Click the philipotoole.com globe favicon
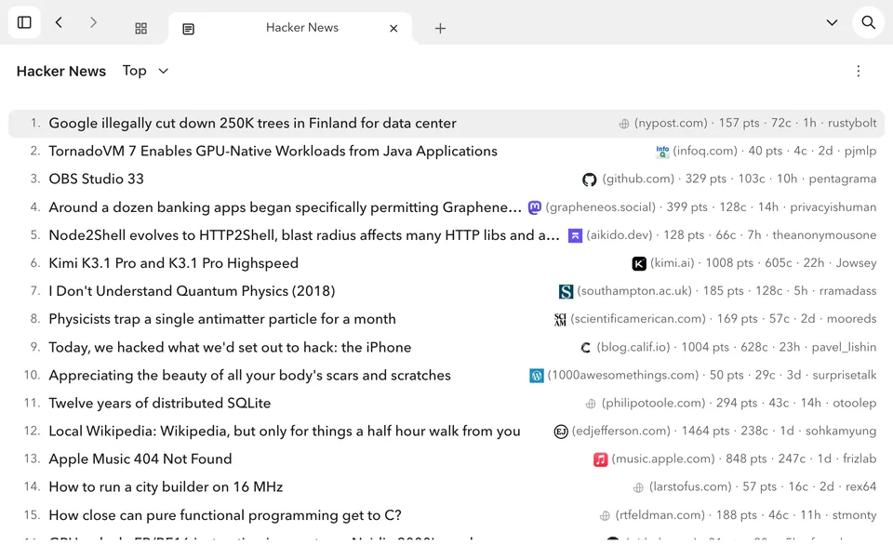Viewport: 893px width, 558px height. (591, 404)
